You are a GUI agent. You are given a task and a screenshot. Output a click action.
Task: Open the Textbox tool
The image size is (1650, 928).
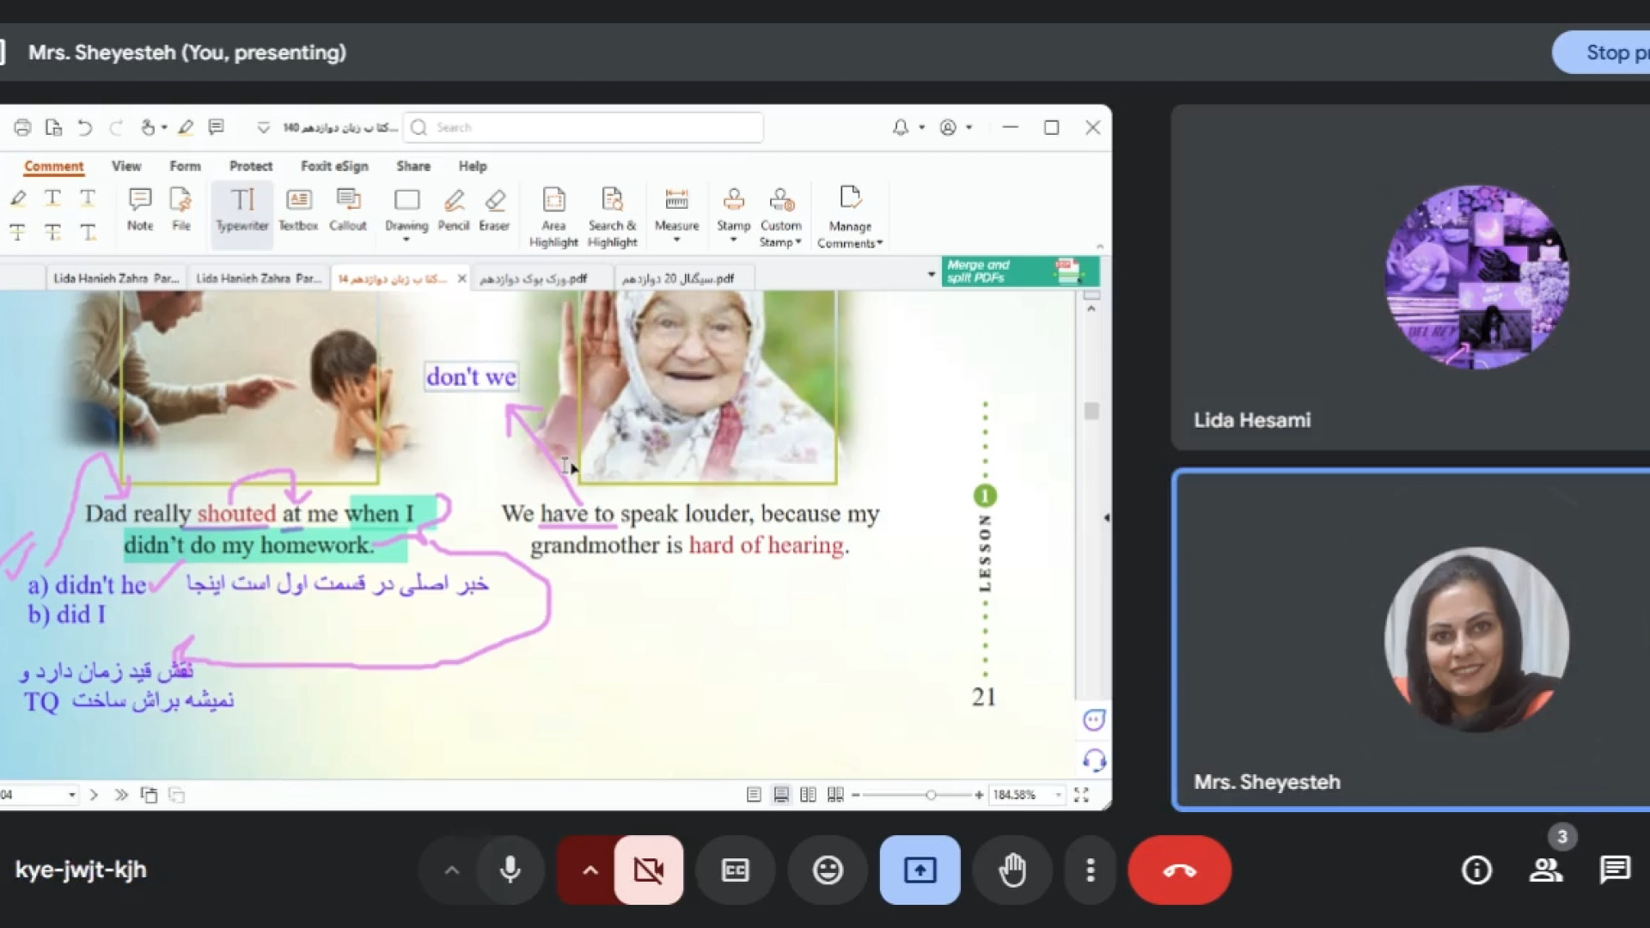[x=298, y=210]
